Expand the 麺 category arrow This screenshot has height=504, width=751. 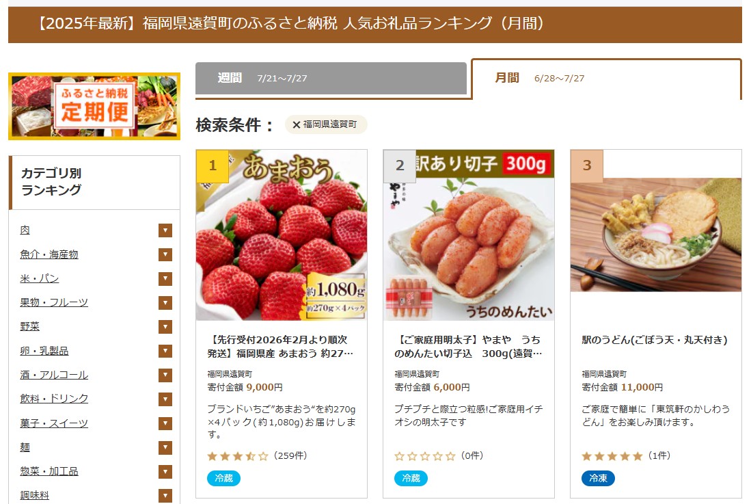pyautogui.click(x=165, y=447)
